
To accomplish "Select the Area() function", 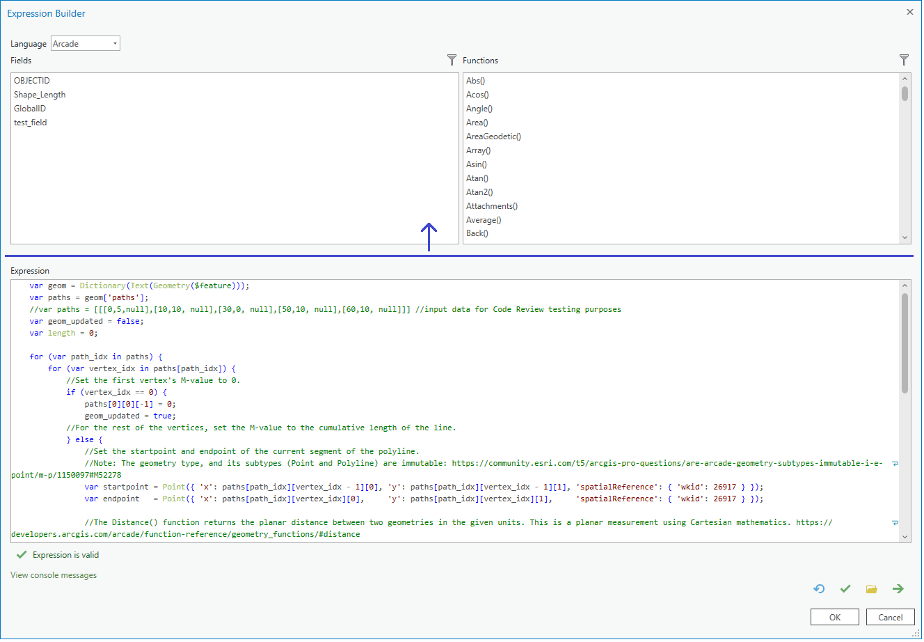I will pos(477,123).
